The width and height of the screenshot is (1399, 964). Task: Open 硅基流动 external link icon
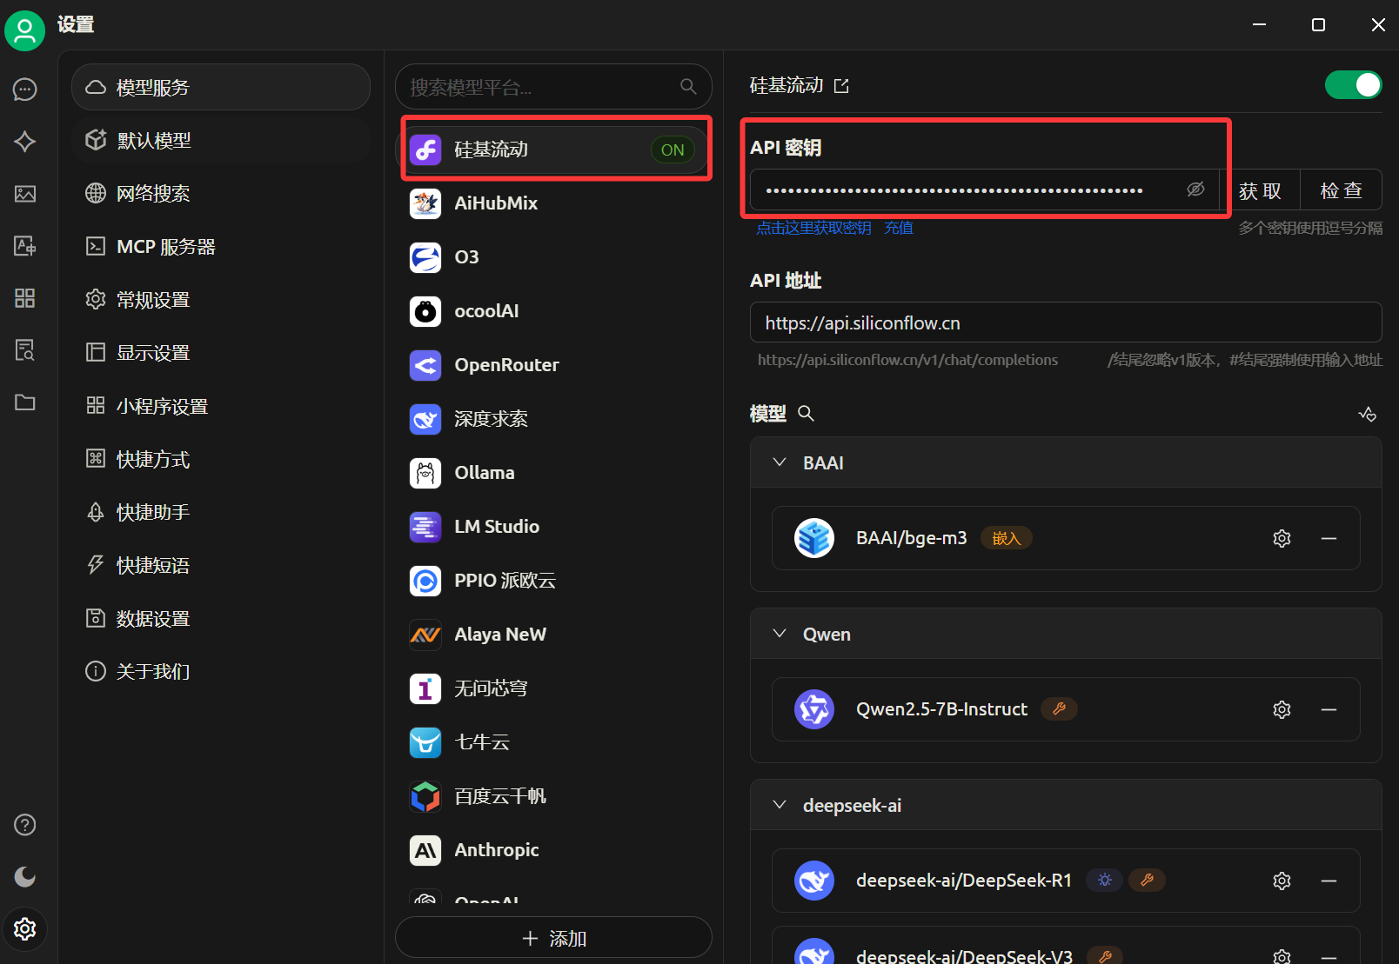[x=841, y=86]
